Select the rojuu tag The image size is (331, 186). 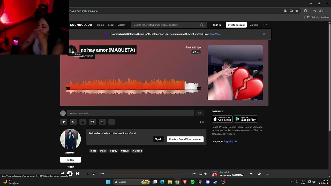pyautogui.click(x=125, y=151)
